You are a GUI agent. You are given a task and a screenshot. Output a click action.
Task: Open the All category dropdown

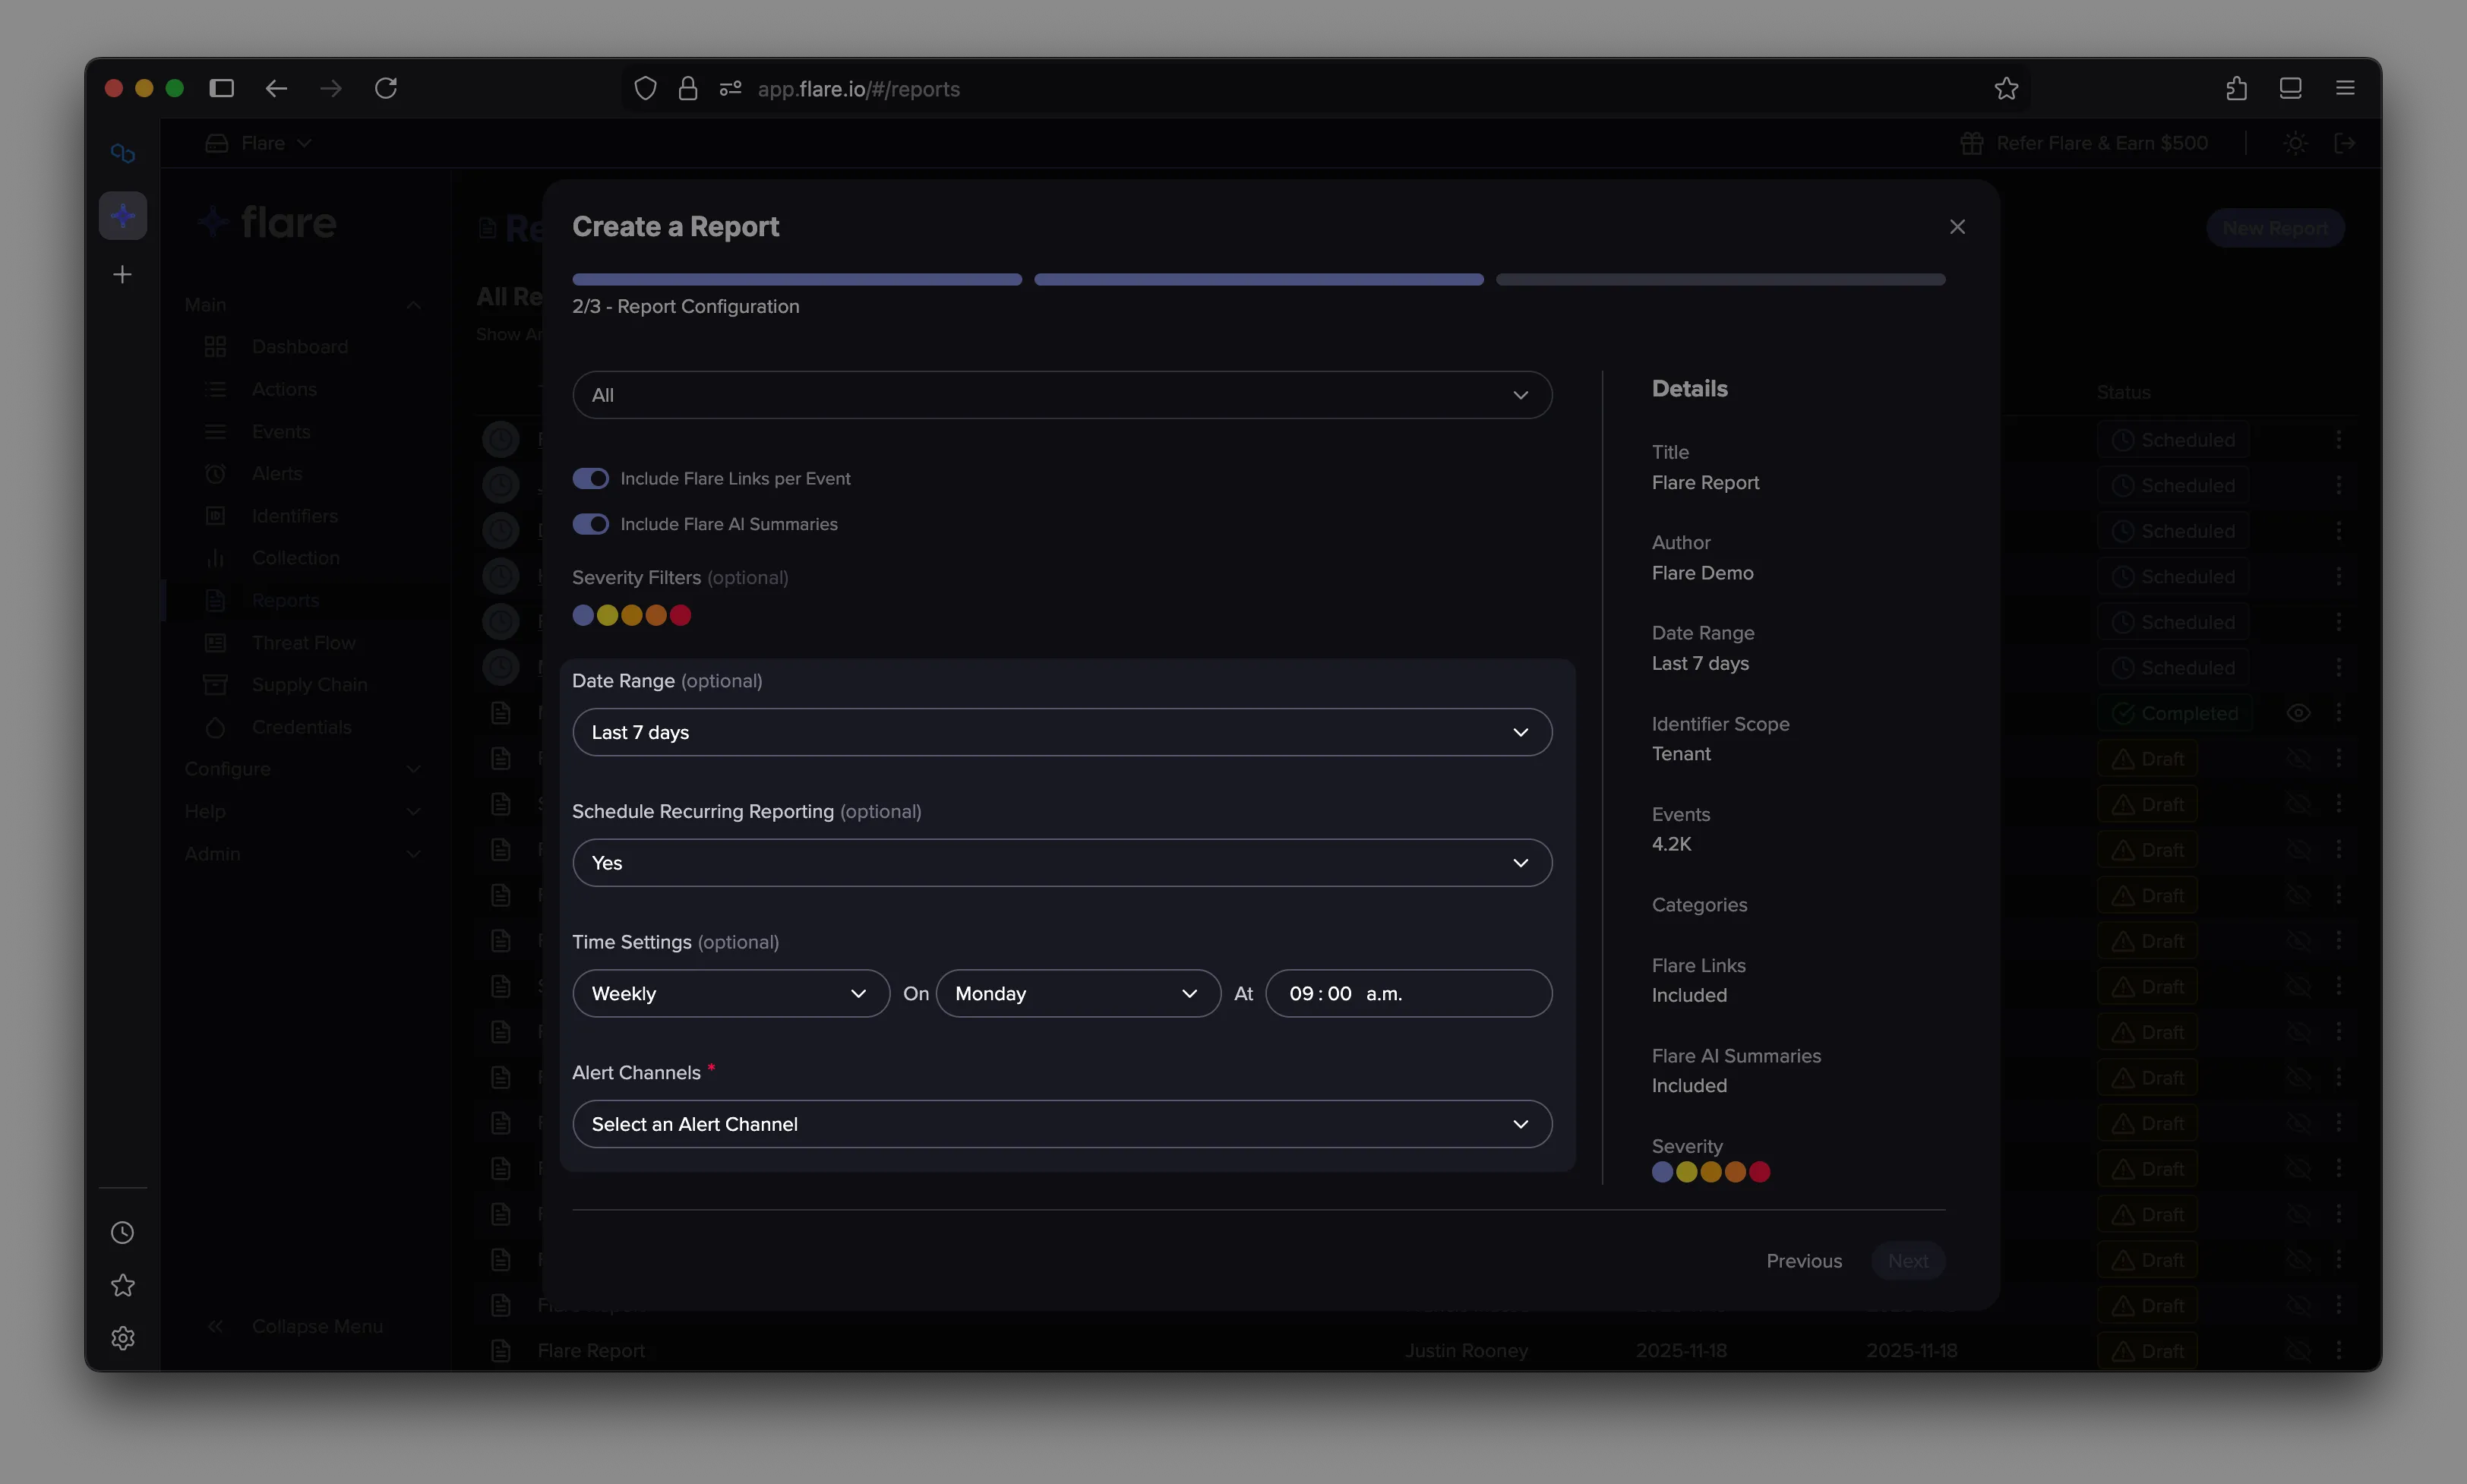pyautogui.click(x=1062, y=395)
